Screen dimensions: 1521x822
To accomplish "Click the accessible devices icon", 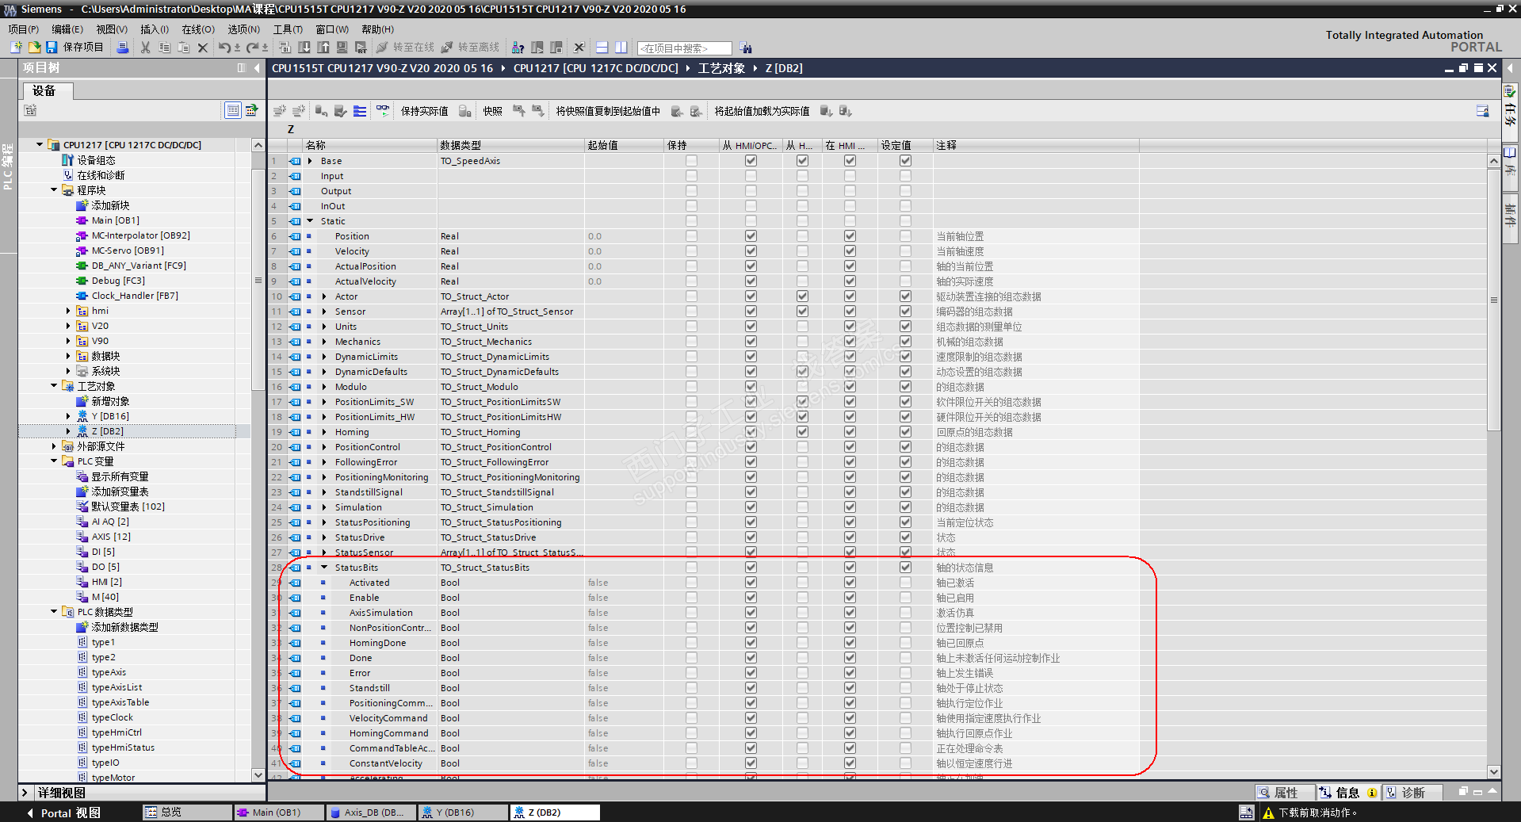I will [518, 48].
